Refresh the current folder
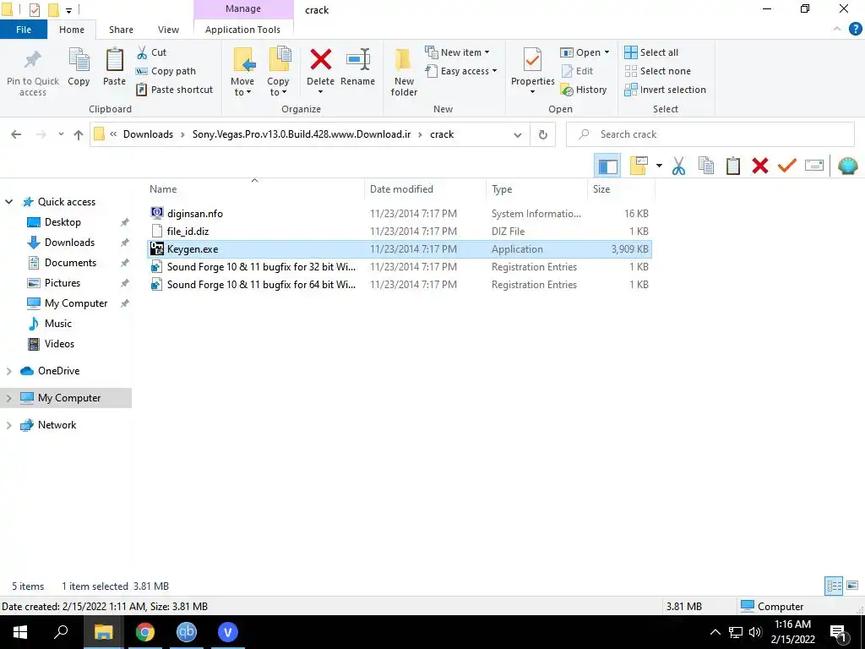 tap(543, 134)
